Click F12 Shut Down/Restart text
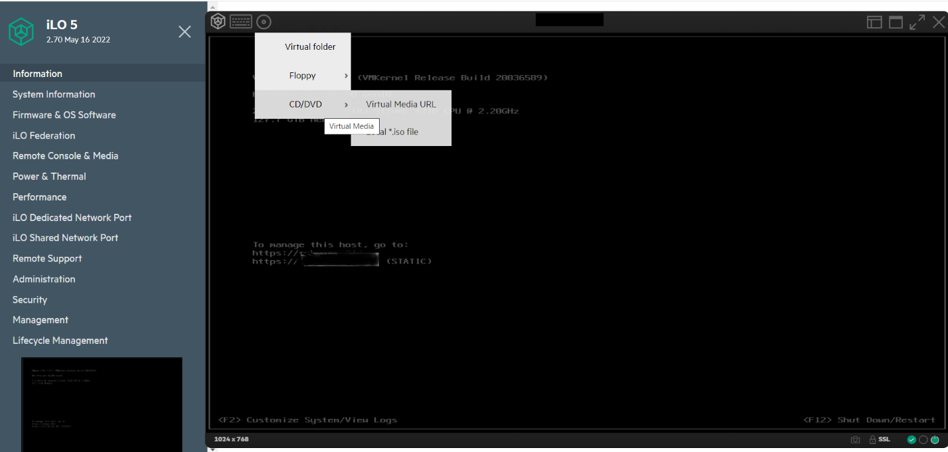 click(869, 420)
